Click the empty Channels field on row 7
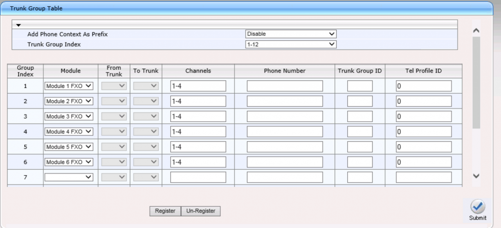501x228 pixels. pyautogui.click(x=198, y=177)
